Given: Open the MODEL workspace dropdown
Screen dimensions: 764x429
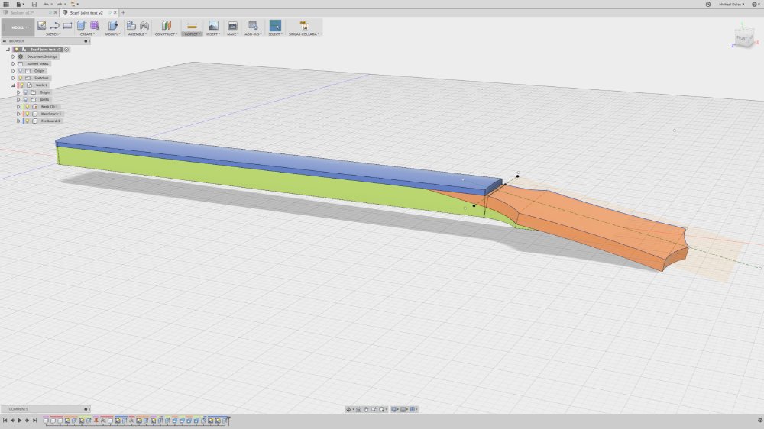Looking at the screenshot, I should coord(18,27).
